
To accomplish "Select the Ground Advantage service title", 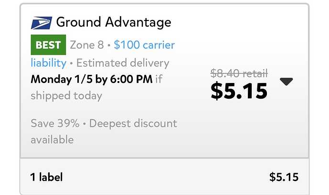I will coord(114,22).
